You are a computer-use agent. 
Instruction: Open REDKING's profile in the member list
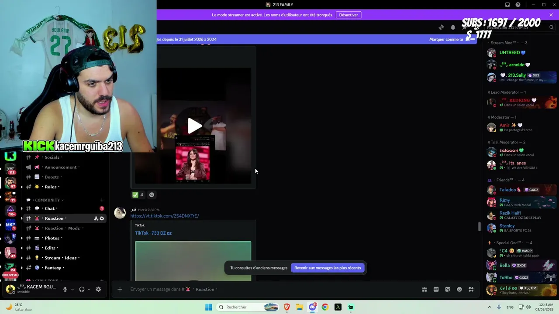tap(522, 102)
